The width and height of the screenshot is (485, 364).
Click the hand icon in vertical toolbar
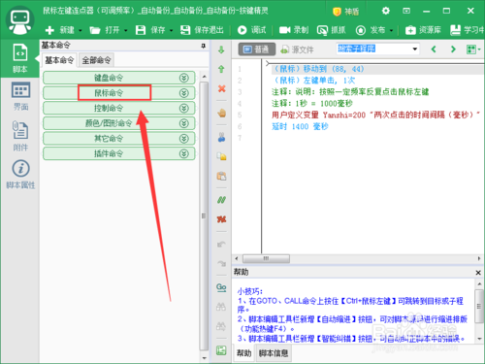[221, 113]
